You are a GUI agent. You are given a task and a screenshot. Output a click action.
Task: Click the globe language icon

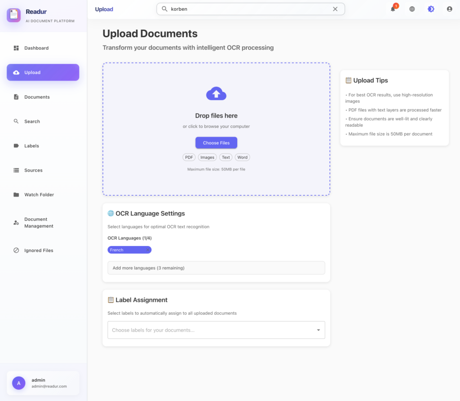pos(412,9)
